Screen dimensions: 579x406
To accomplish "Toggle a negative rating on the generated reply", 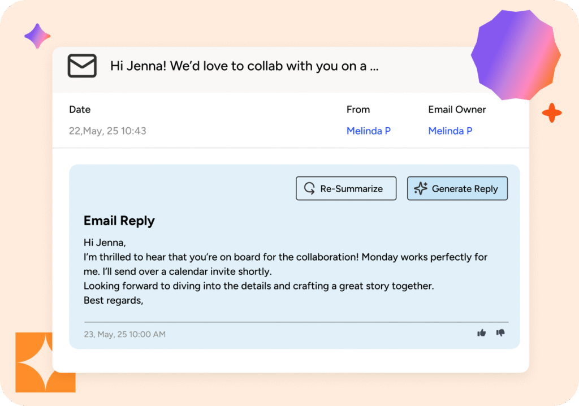I will (x=502, y=334).
